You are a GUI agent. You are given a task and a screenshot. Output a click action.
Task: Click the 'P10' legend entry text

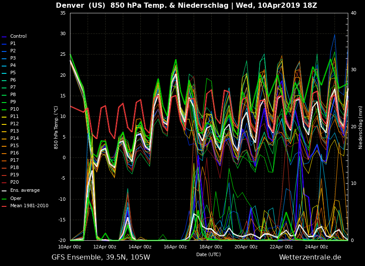15,109
